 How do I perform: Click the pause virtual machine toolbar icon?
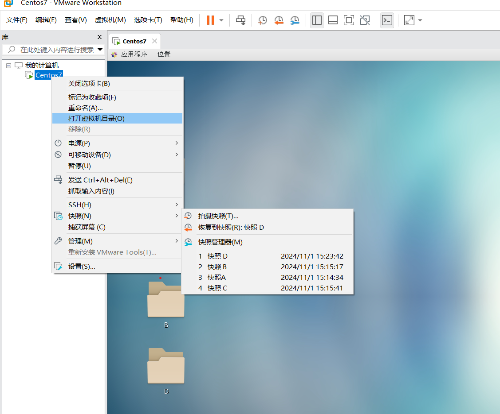(210, 20)
